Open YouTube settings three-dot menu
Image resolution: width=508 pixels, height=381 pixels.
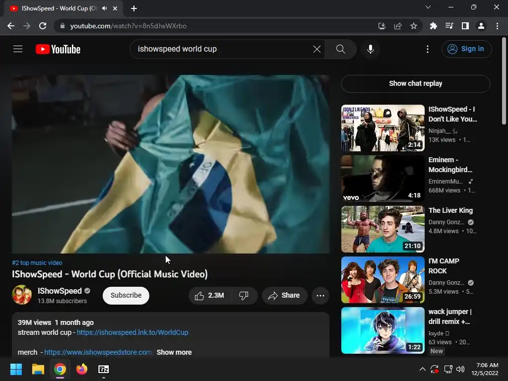[428, 49]
